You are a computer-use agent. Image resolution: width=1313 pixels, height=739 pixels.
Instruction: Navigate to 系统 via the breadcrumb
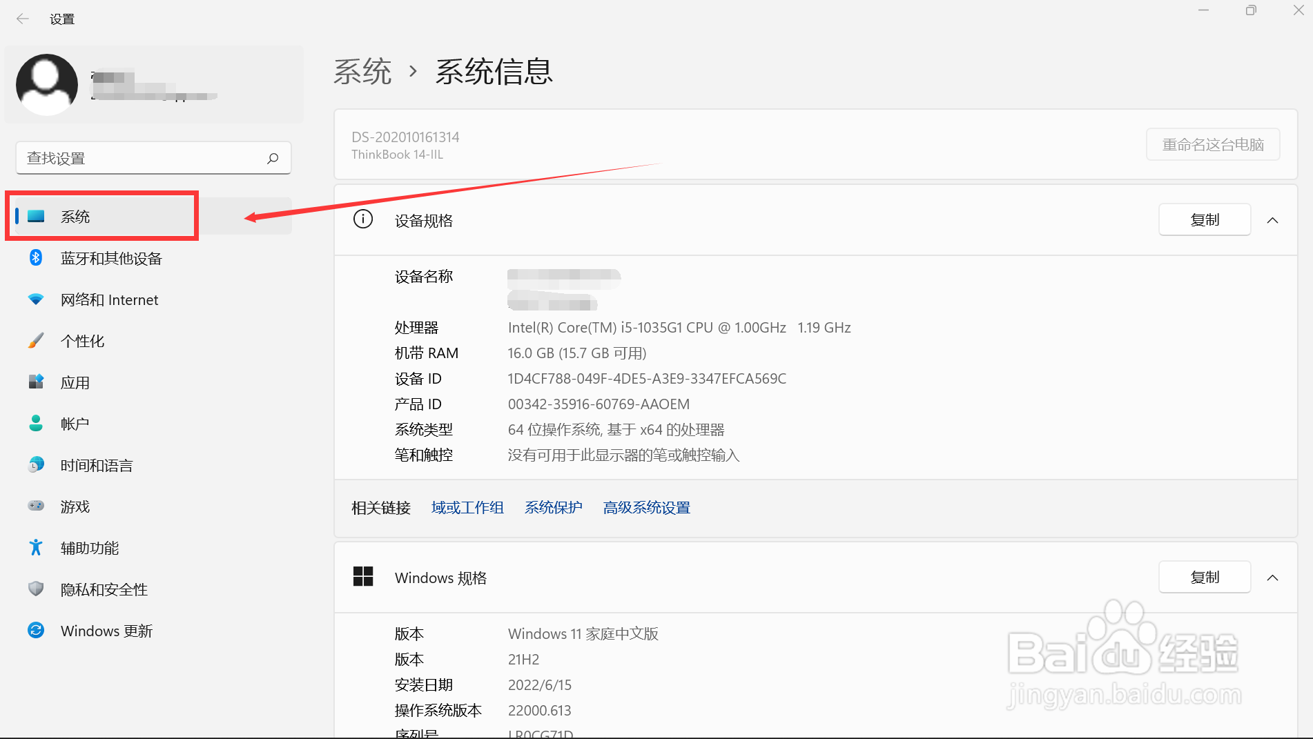[362, 71]
